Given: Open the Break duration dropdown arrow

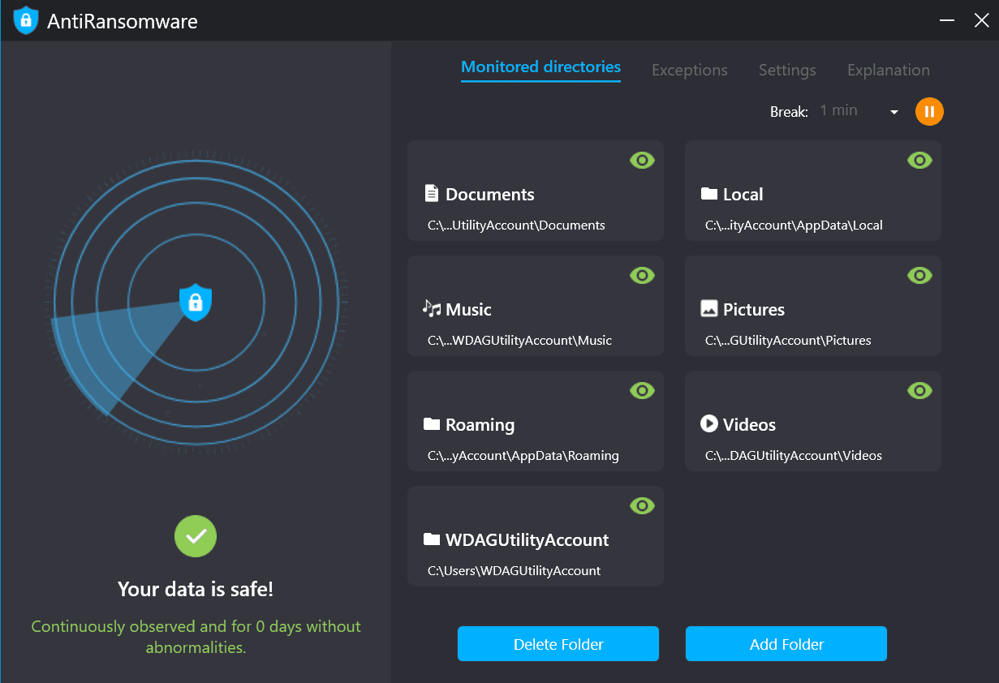Looking at the screenshot, I should pyautogui.click(x=894, y=112).
